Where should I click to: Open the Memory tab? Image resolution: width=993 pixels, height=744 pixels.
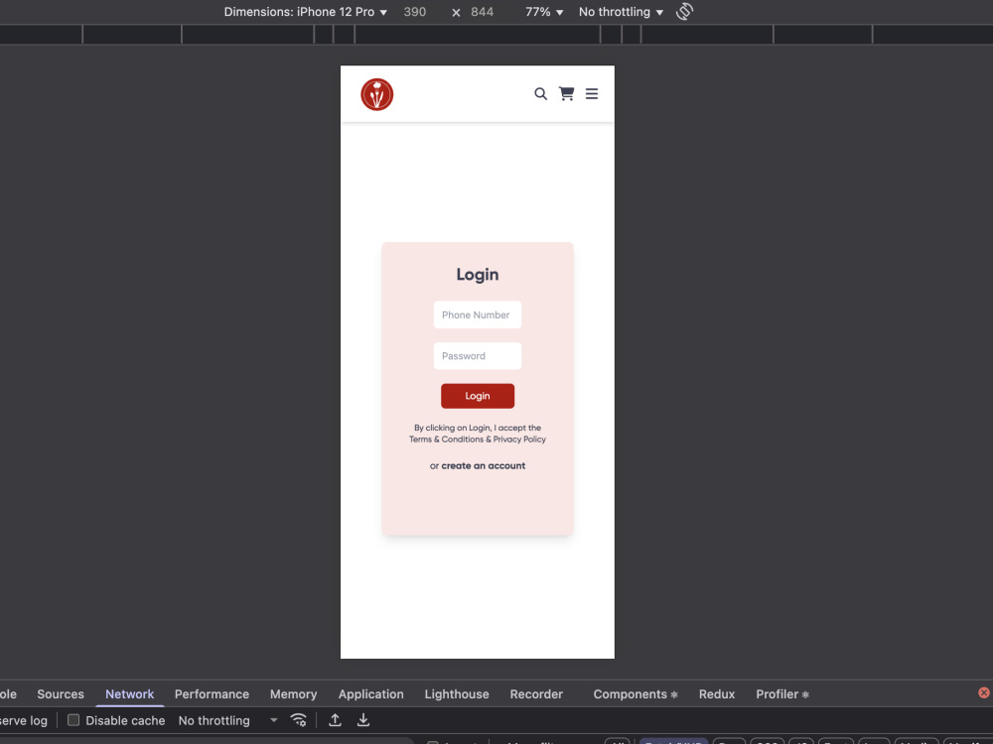[293, 694]
